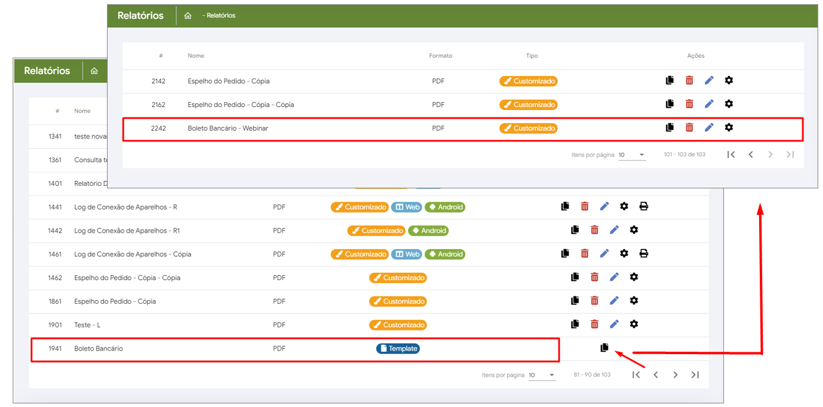Open items per page dropdown in back window
This screenshot has height=407, width=823.
(x=541, y=375)
